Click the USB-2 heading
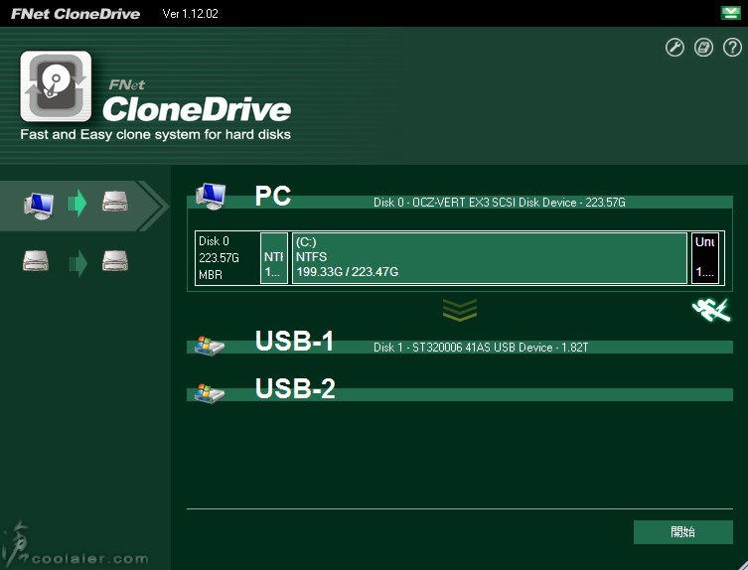The width and height of the screenshot is (748, 570). coord(295,388)
